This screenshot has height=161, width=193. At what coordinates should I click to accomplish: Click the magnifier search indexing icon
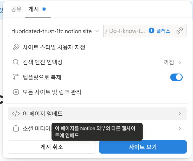coord(16,62)
